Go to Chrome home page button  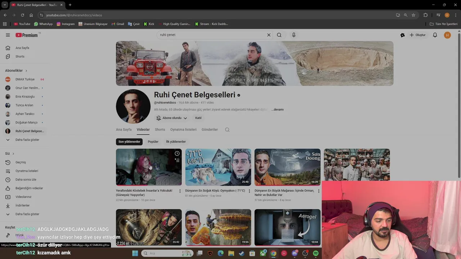[x=31, y=15]
